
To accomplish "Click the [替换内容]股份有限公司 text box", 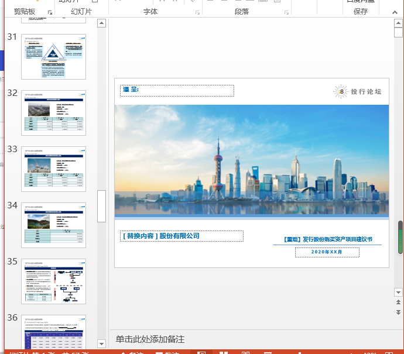I will coord(182,236).
